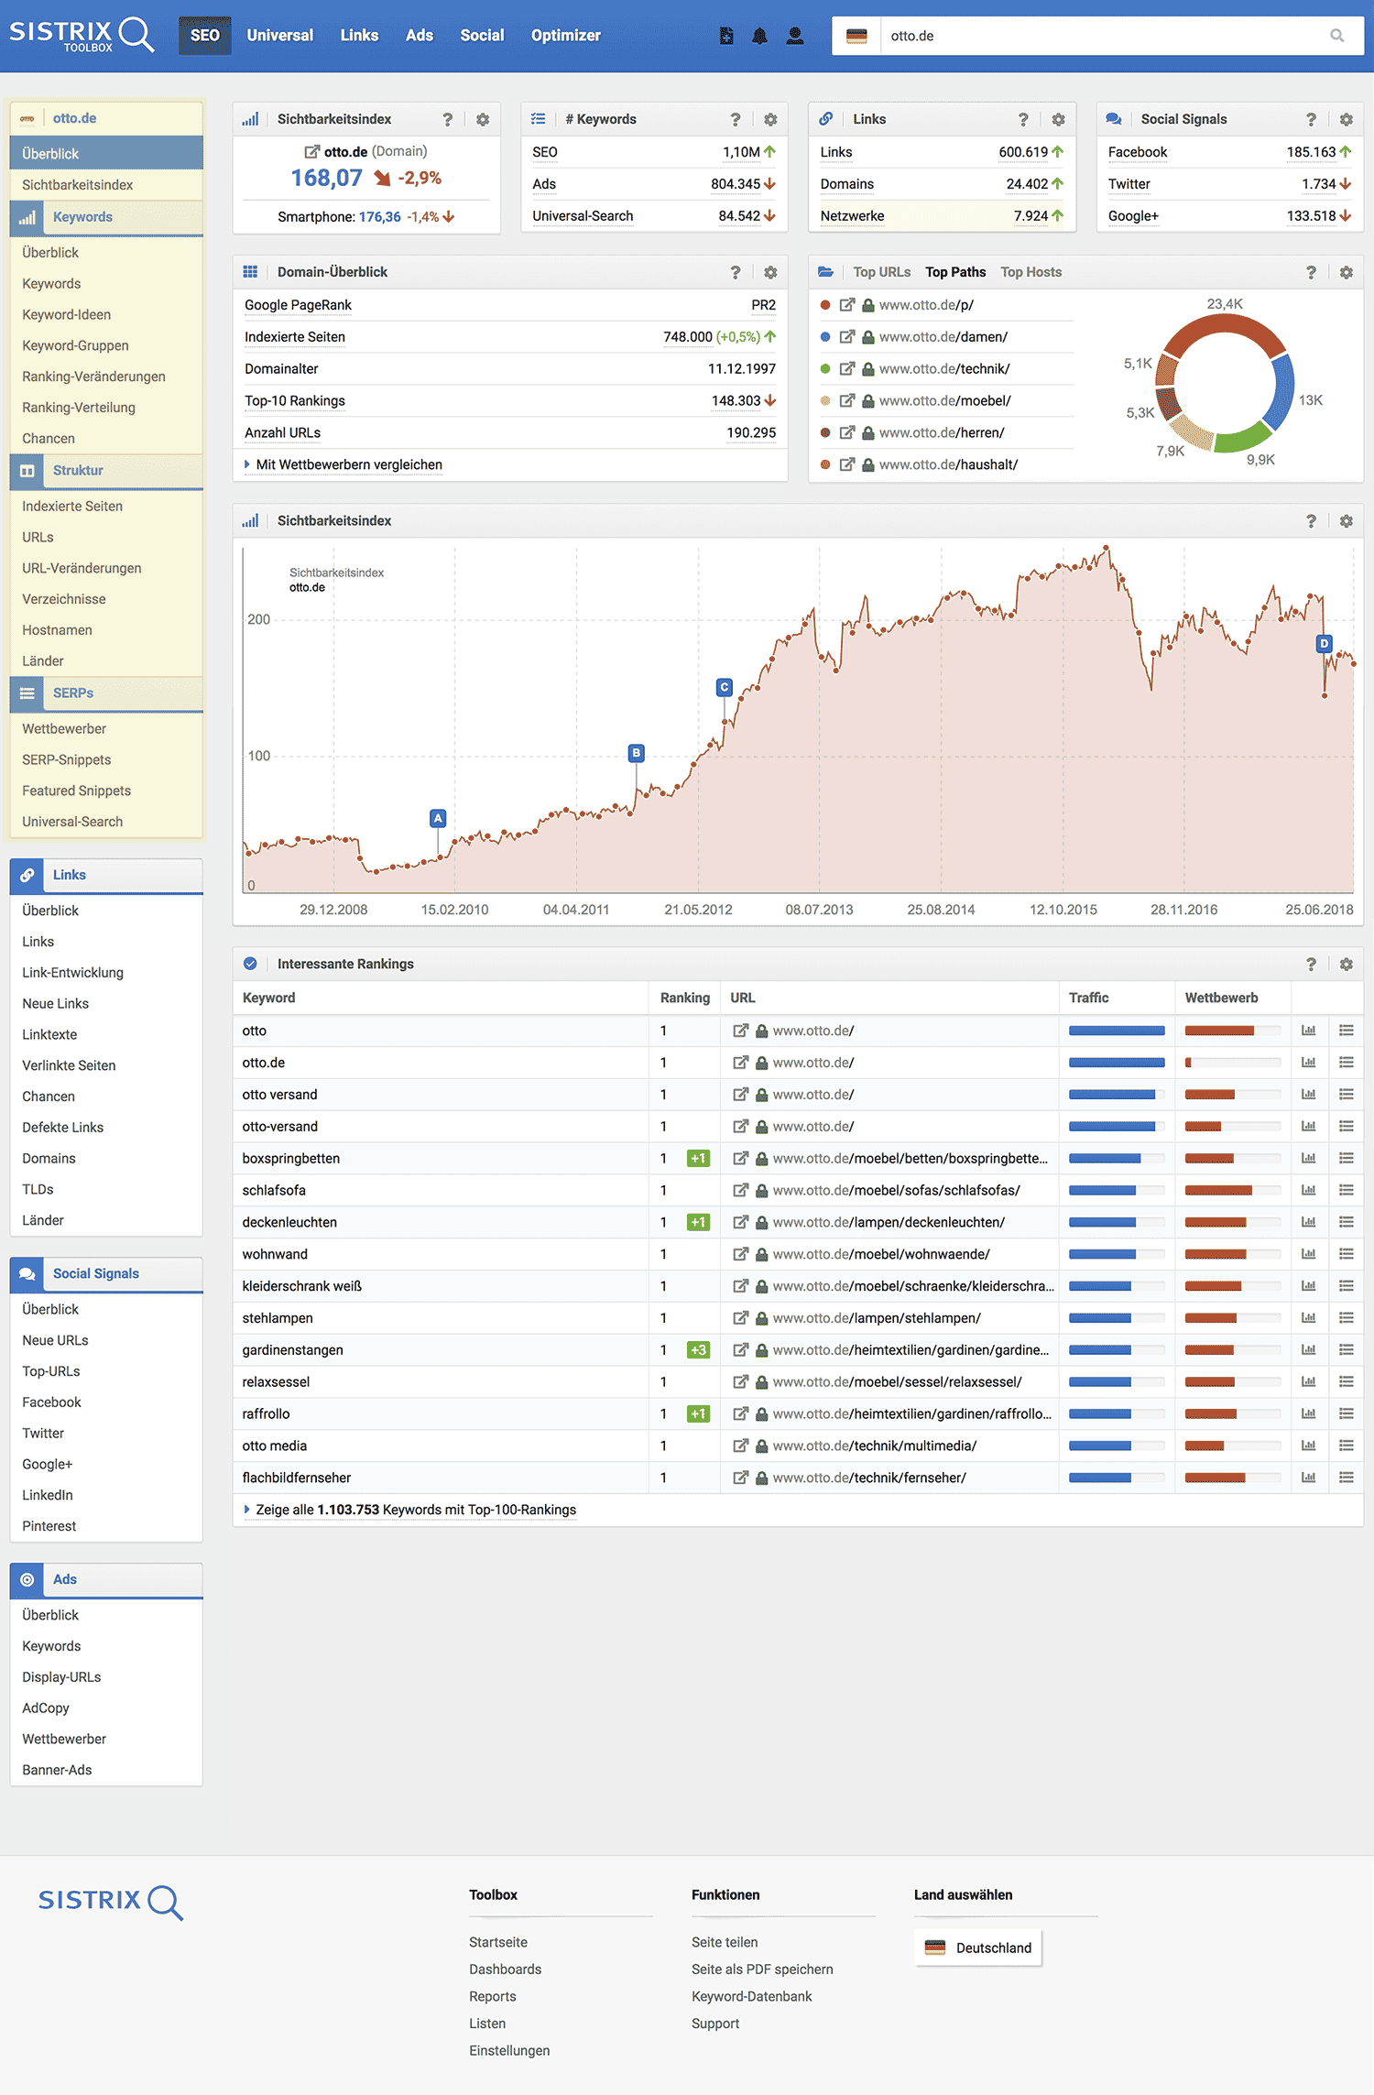Viewport: 1374px width, 2095px height.
Task: Open help icon of Interessante Rankings panel
Action: (1311, 964)
